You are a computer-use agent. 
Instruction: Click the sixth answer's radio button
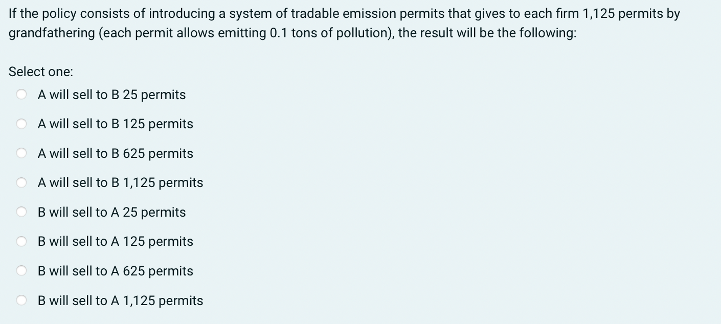pyautogui.click(x=21, y=241)
